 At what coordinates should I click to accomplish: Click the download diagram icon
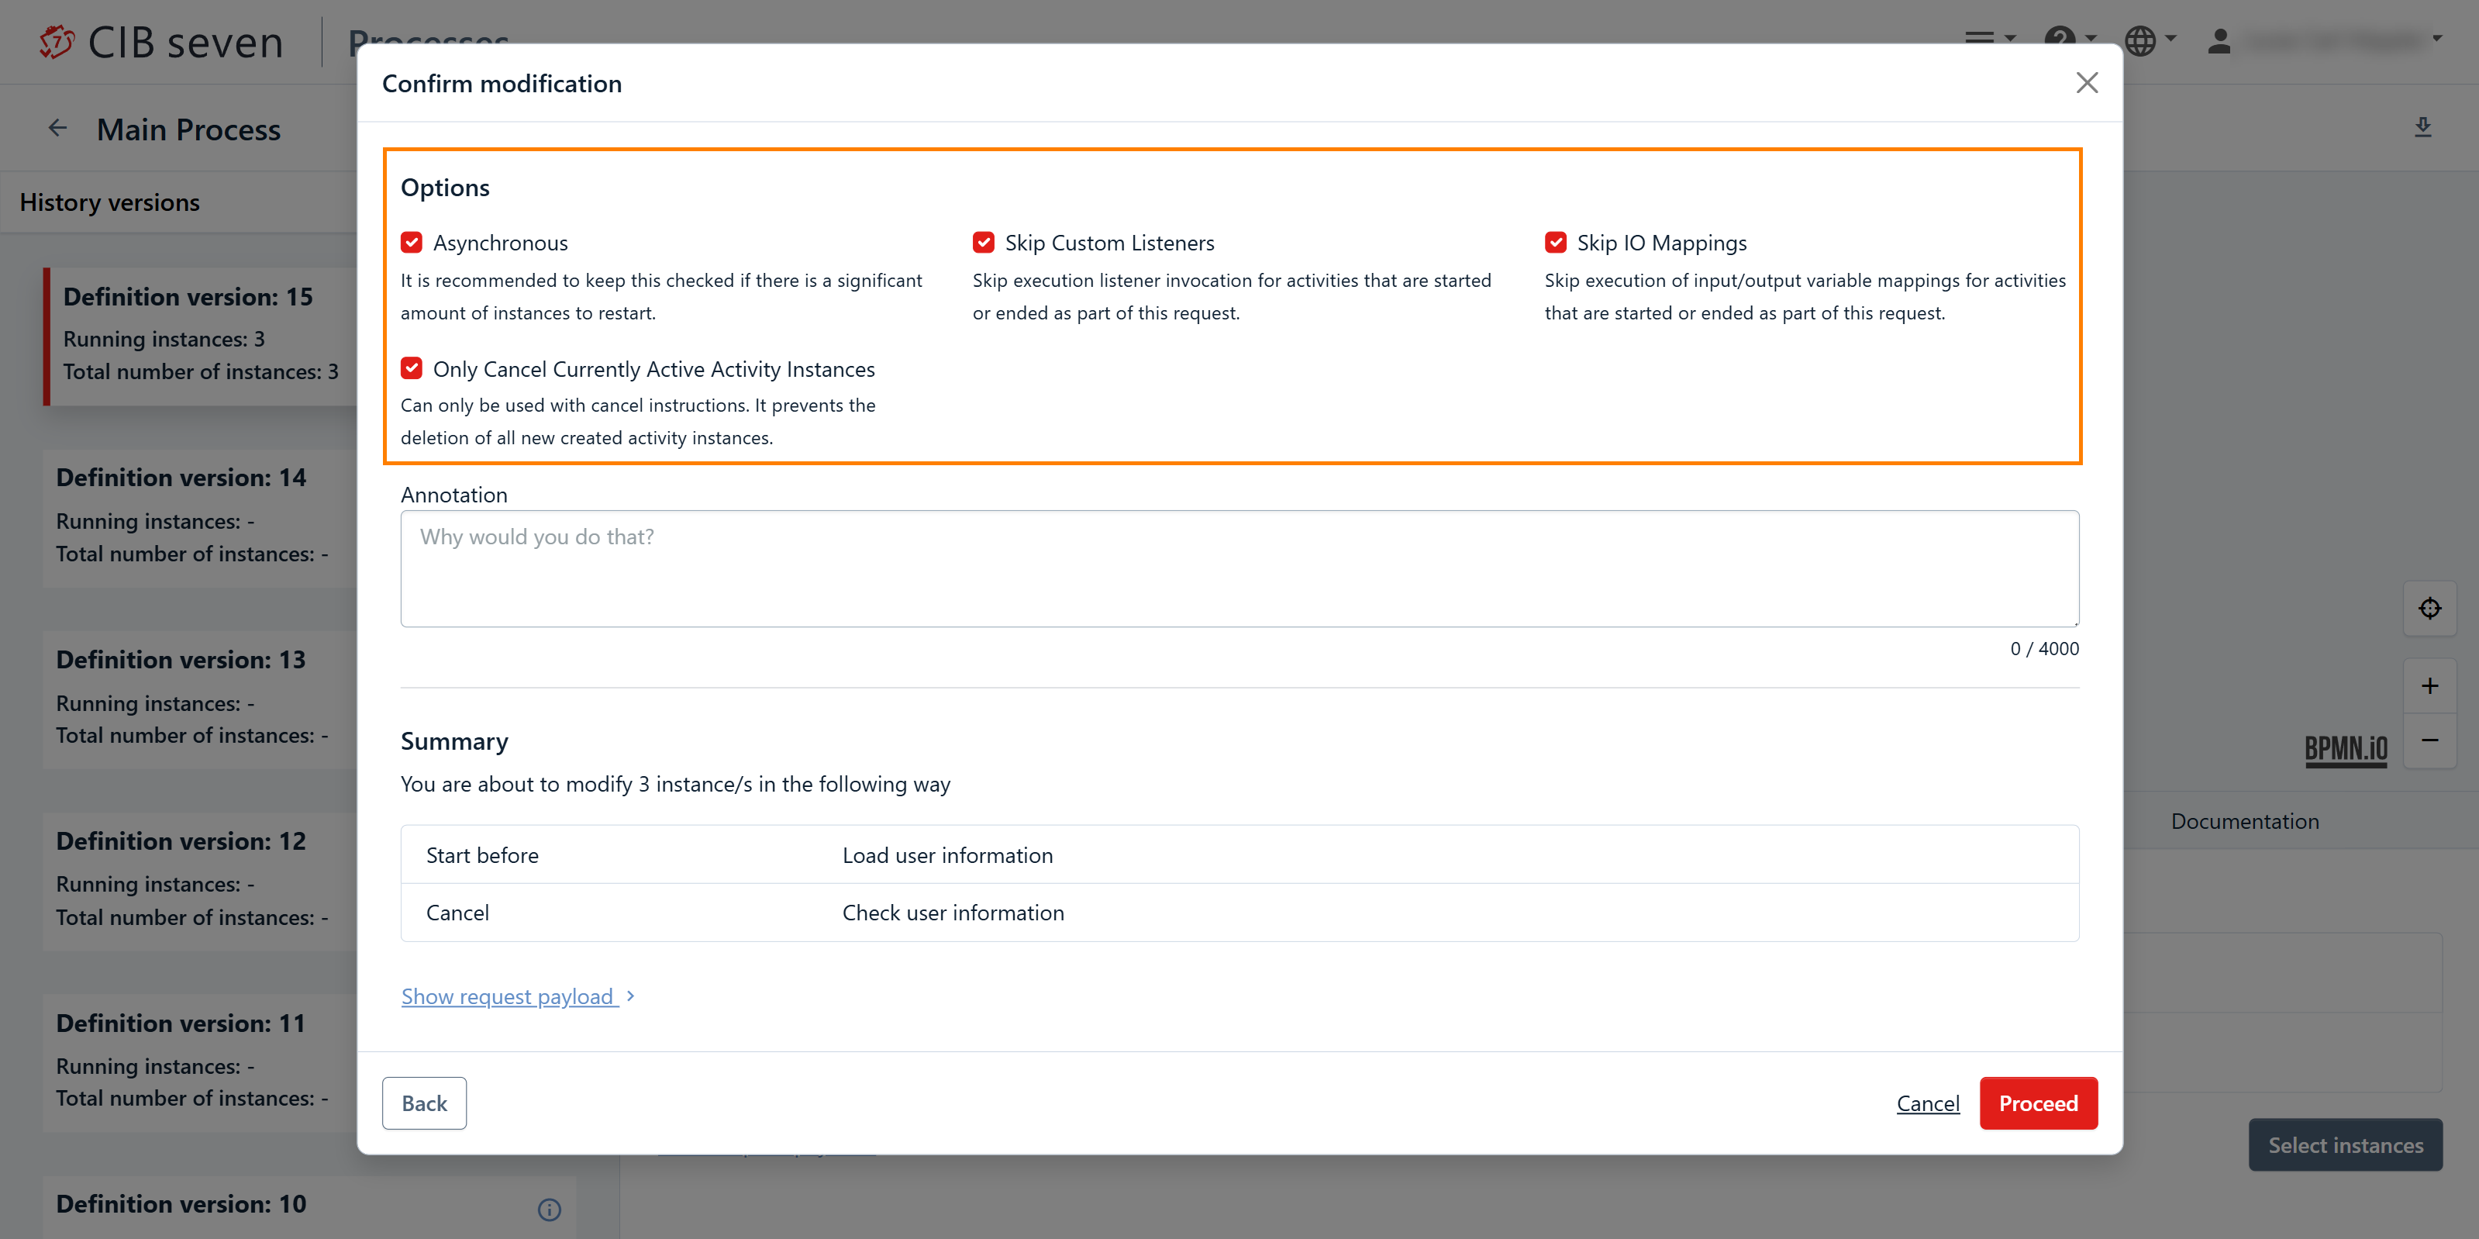pyautogui.click(x=2422, y=127)
